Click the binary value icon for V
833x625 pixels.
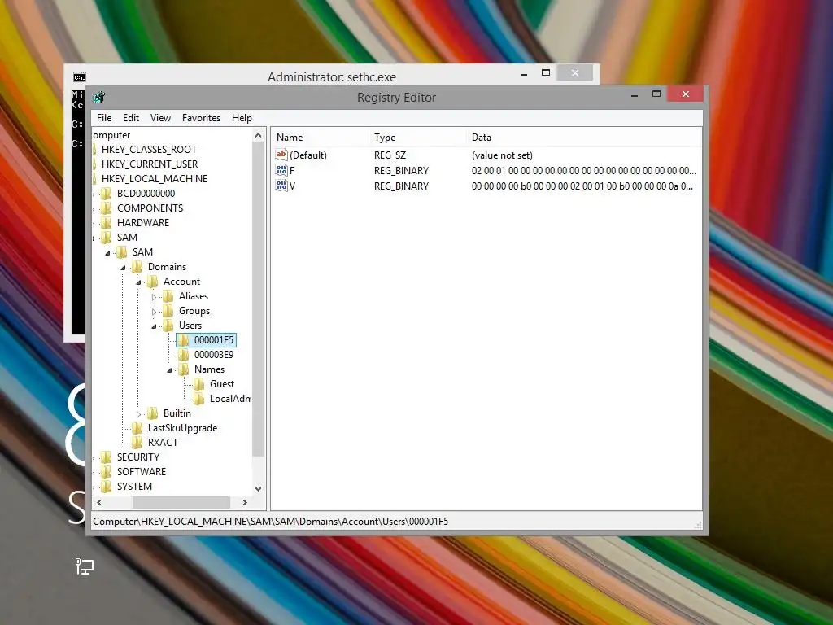281,186
